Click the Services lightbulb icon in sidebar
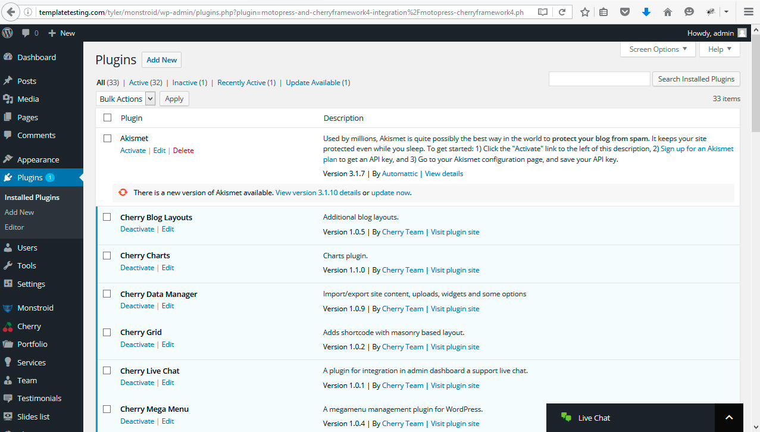This screenshot has height=432, width=760. [8, 362]
